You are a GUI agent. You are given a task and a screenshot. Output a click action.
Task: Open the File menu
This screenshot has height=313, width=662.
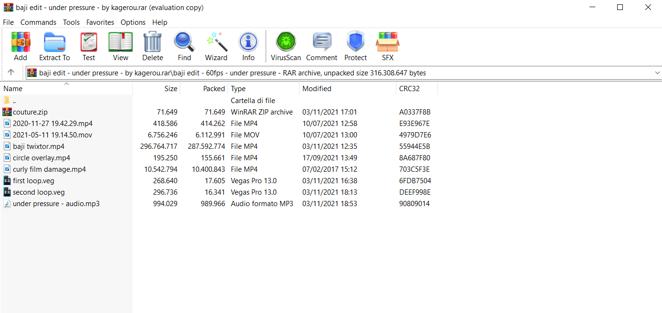point(8,22)
